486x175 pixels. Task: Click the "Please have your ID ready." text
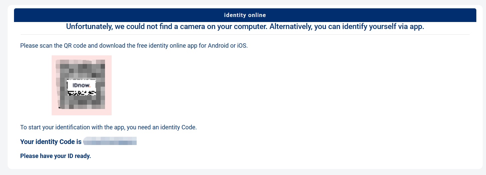point(55,156)
